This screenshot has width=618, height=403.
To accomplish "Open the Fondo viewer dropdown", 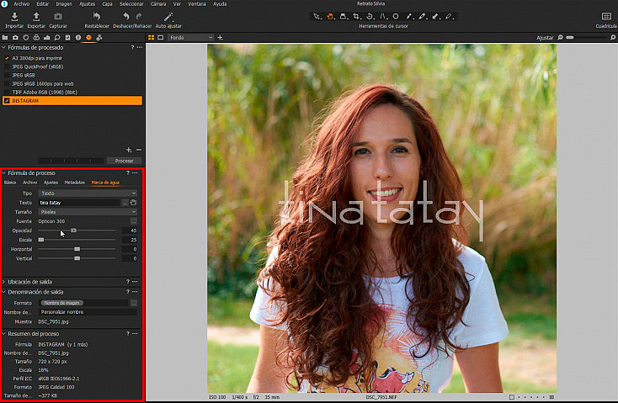I will [x=191, y=37].
